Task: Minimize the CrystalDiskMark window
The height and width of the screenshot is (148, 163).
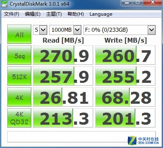Action: tap(126, 3)
